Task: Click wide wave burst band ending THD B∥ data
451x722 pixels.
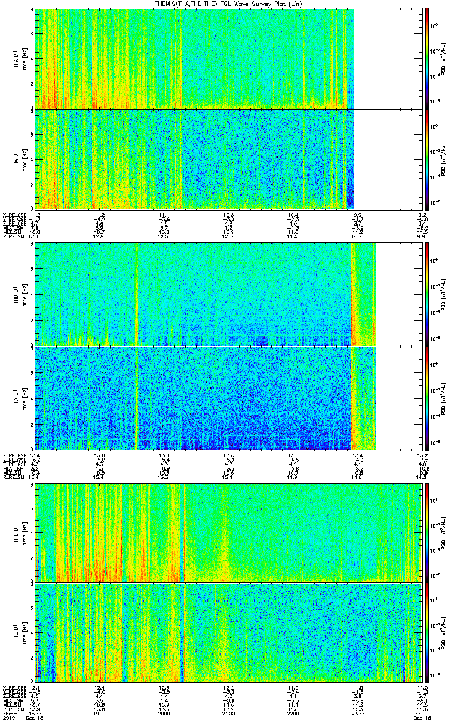Action: click(363, 398)
